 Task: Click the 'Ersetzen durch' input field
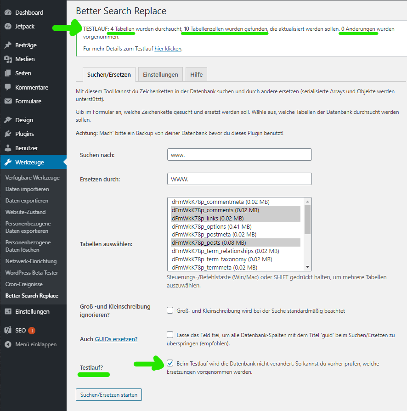pos(239,179)
